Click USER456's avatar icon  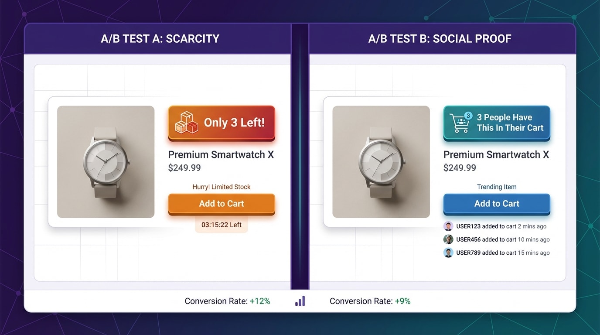tap(448, 239)
